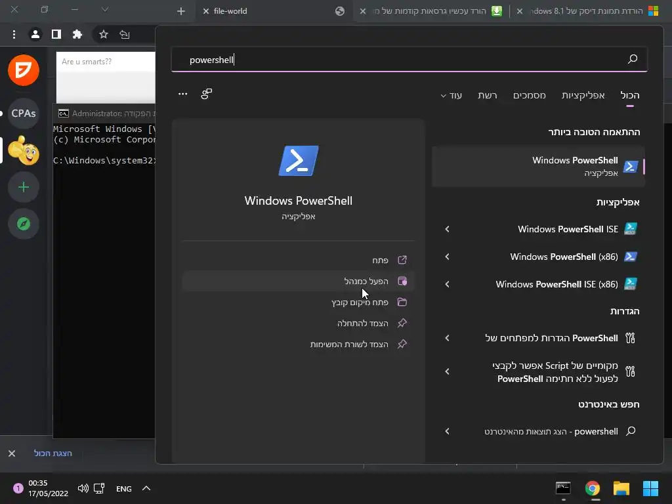This screenshot has width=672, height=504.
Task: Open PowerShell developer settings entry
Action: 551,338
